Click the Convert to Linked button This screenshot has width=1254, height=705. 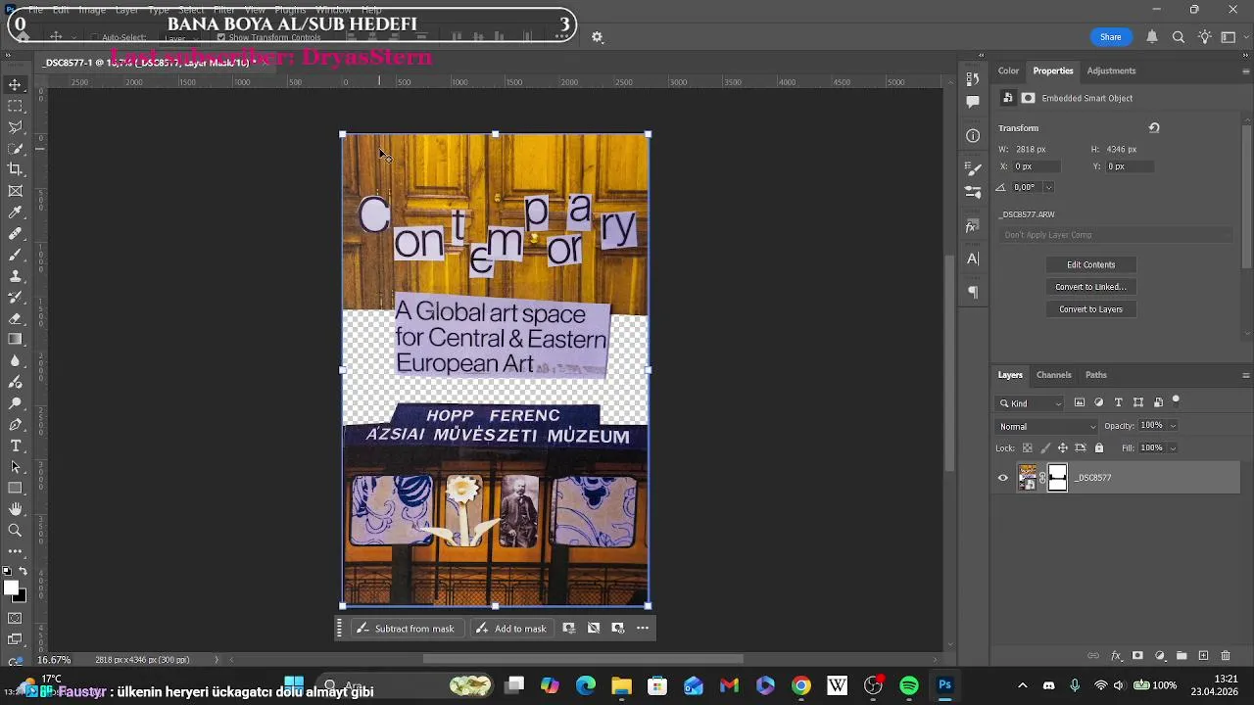pyautogui.click(x=1090, y=287)
